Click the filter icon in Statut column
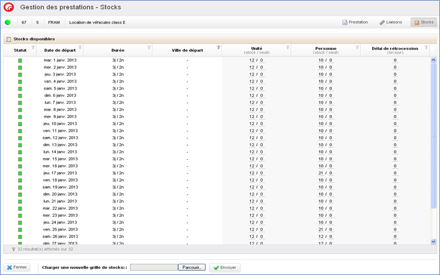 pyautogui.click(x=33, y=48)
